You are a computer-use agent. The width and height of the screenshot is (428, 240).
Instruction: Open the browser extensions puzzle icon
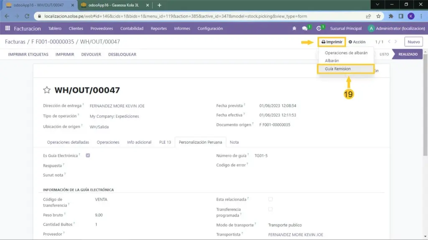point(391,16)
